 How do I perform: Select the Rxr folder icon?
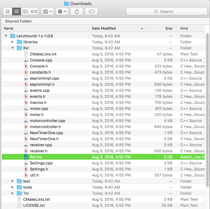click(19, 48)
